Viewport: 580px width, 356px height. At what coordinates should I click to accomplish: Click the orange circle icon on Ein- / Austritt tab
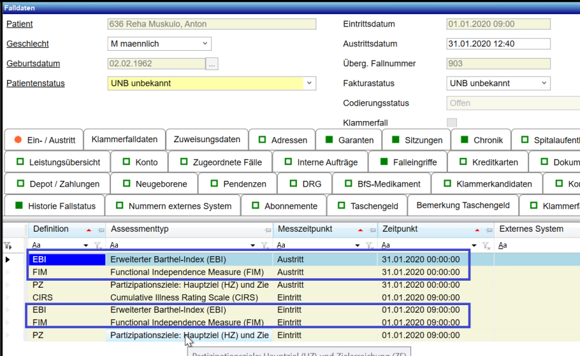pos(18,140)
